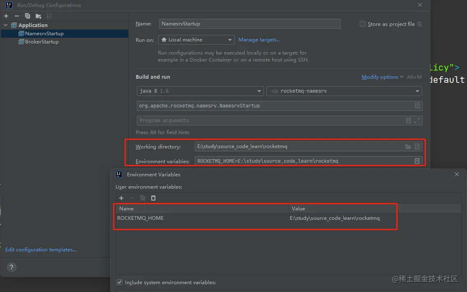Open the java 8 JDK dropdown
This screenshot has height=292, width=467.
[x=200, y=91]
